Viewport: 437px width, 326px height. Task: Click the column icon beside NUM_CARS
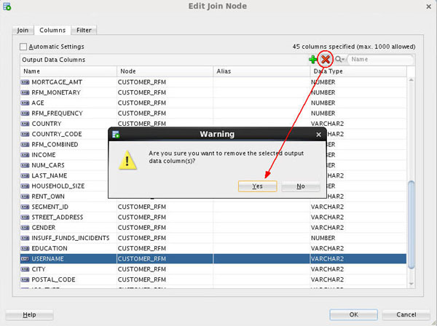click(x=25, y=165)
